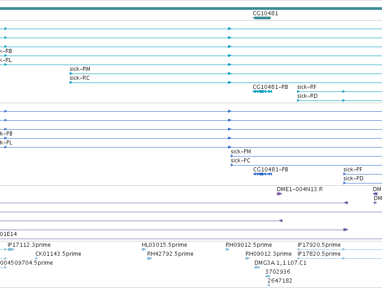Screen dimensions: 382x288
Task: Select the sick-RM transcript label
Action: [80, 69]
